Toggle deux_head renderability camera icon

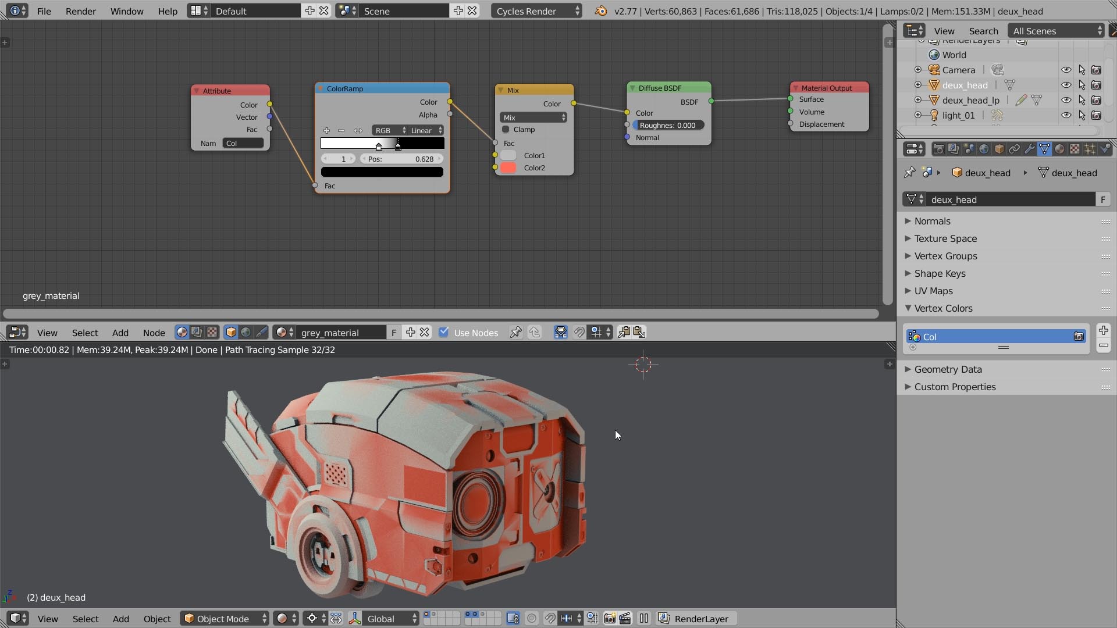pos(1097,85)
